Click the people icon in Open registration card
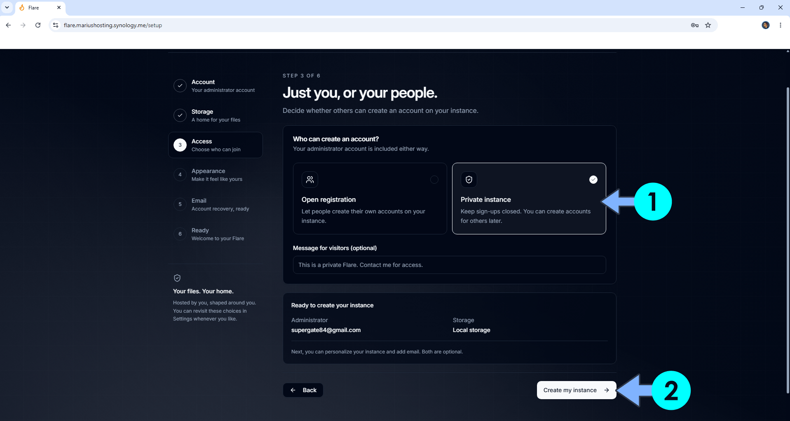790x421 pixels. coord(310,180)
